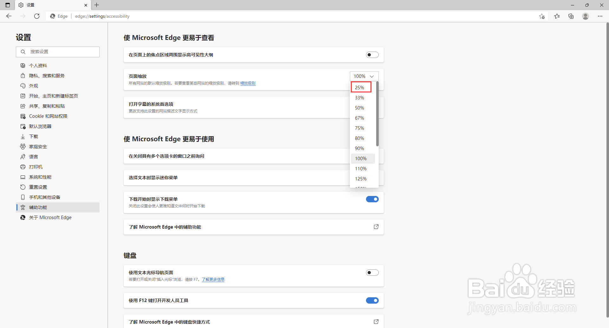Add this page to favorites star

pyautogui.click(x=542, y=16)
